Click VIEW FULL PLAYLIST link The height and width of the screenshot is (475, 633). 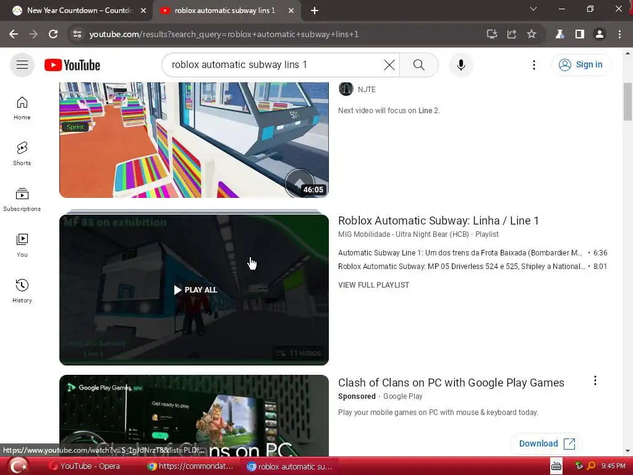coord(374,285)
